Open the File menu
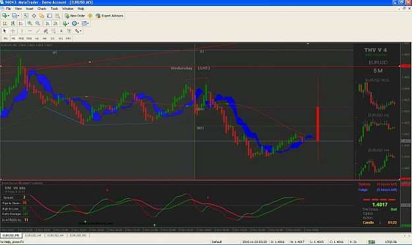The height and width of the screenshot is (245, 412). click(9, 9)
